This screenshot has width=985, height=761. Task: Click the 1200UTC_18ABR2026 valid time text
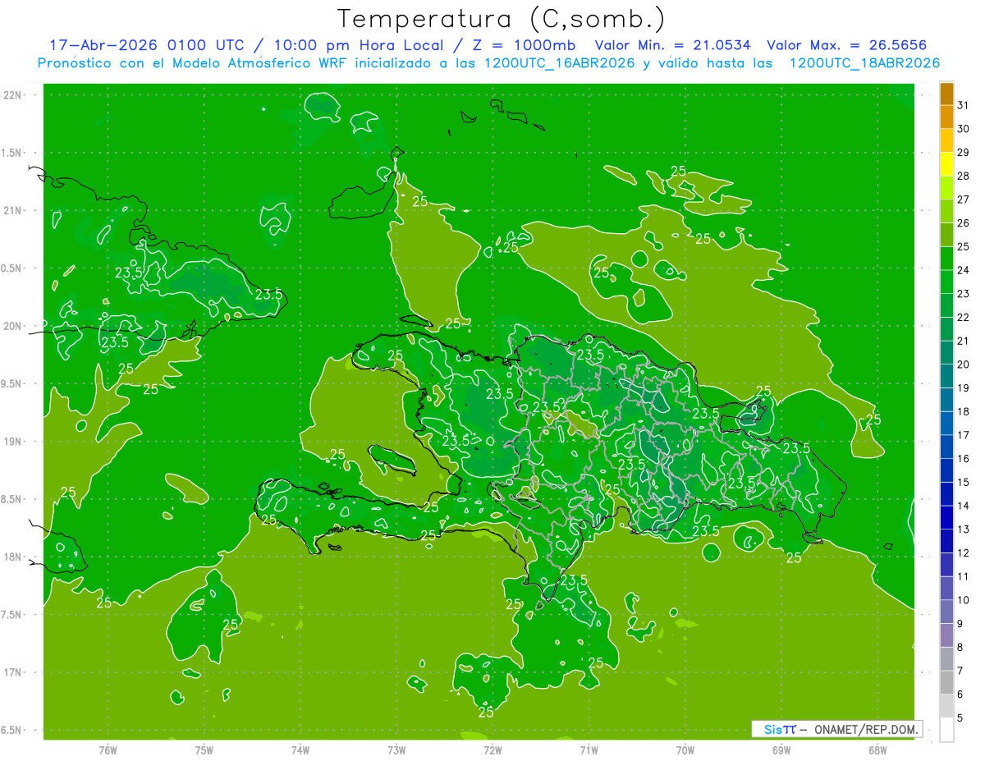pyautogui.click(x=864, y=62)
